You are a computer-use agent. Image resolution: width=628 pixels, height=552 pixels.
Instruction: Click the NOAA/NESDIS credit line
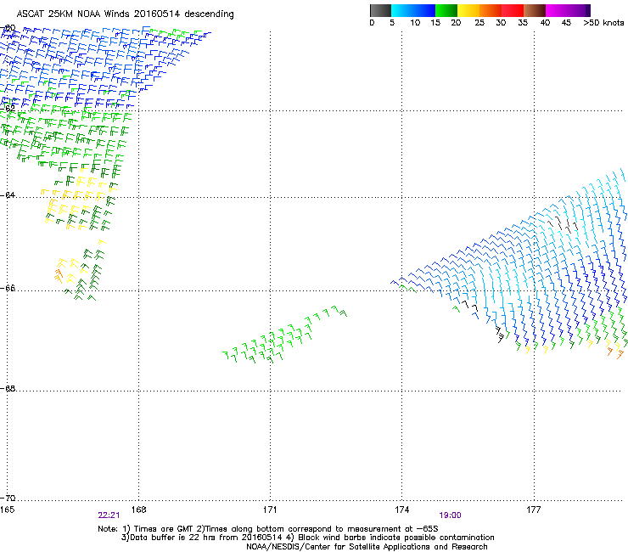click(367, 547)
